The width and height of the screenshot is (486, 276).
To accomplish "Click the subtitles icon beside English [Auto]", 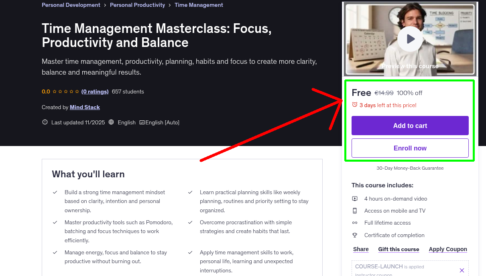I will tap(143, 122).
